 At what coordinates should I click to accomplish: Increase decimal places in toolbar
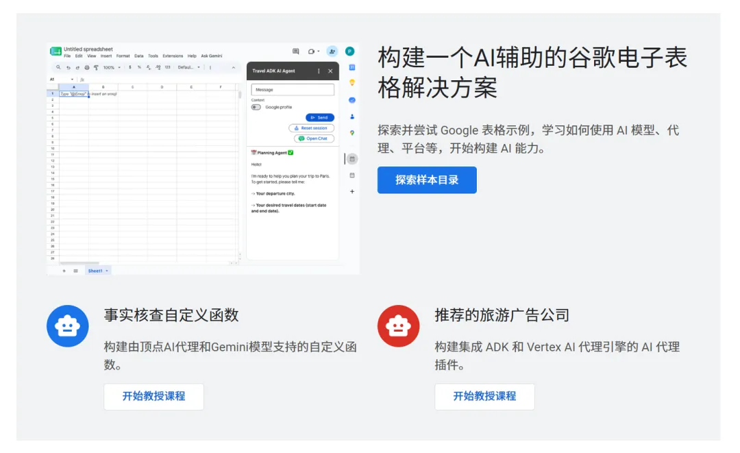click(158, 67)
